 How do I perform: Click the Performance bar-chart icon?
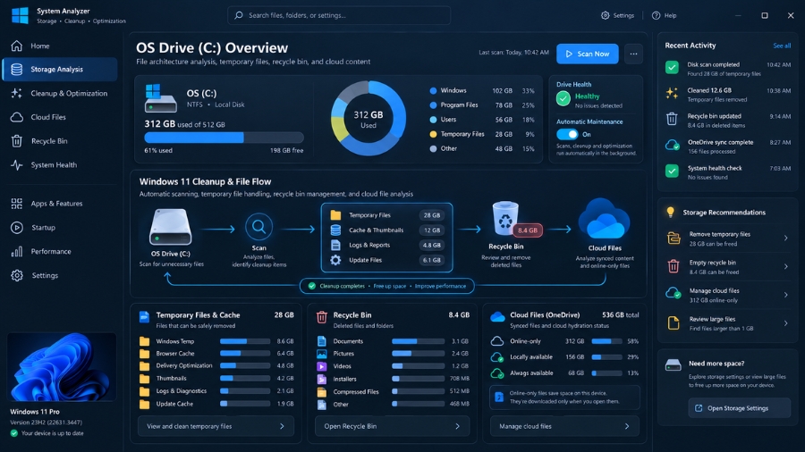[16, 252]
